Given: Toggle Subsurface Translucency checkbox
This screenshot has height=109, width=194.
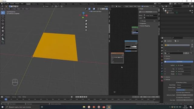Looking at the screenshot, I should click(177, 97).
